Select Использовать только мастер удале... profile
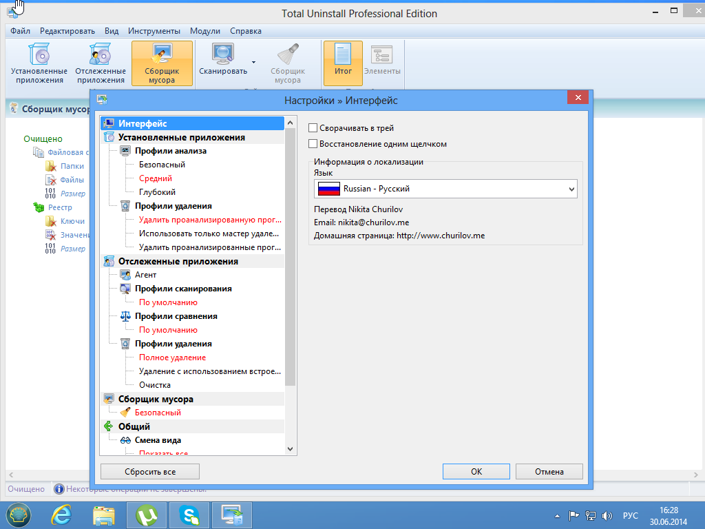705x529 pixels. [x=209, y=234]
